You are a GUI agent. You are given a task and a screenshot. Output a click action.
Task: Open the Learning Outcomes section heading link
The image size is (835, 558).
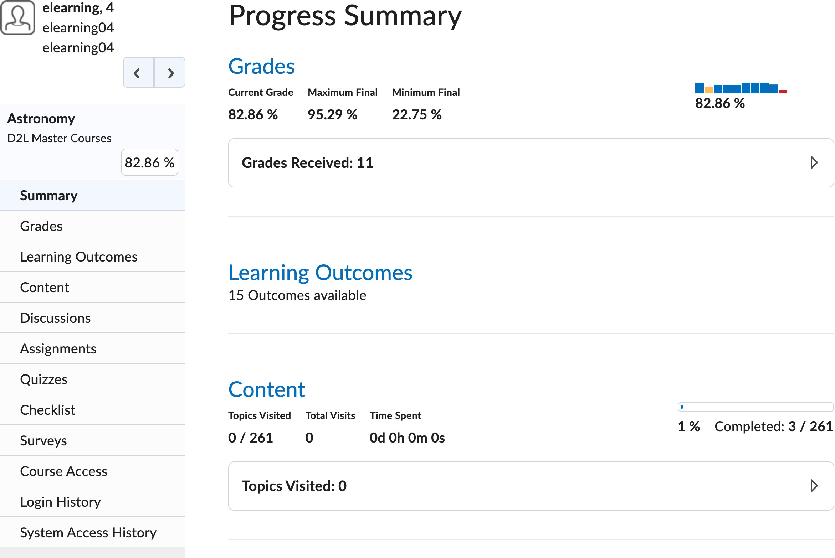321,273
